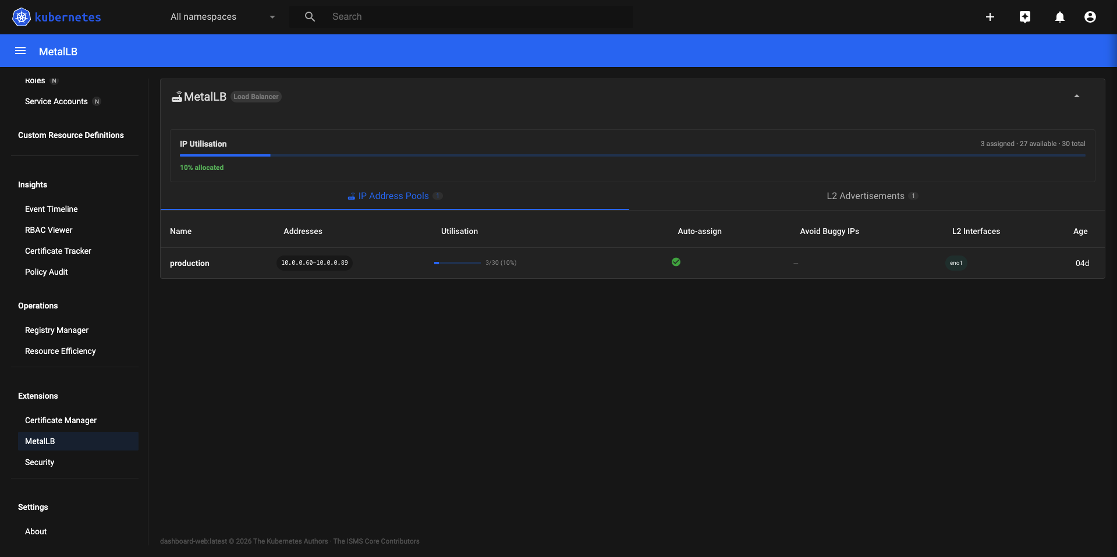Click the 3/30 (10%) utilisation text
This screenshot has width=1117, height=557.
click(x=501, y=263)
